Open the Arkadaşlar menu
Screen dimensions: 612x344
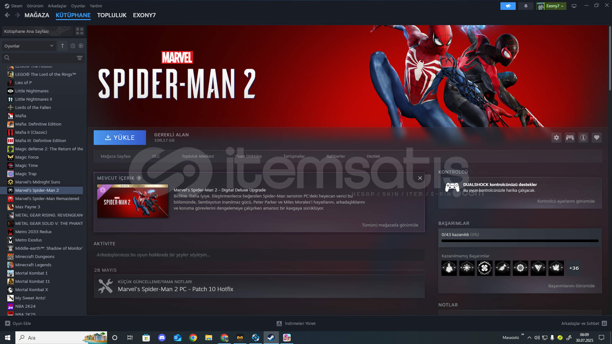coord(57,6)
